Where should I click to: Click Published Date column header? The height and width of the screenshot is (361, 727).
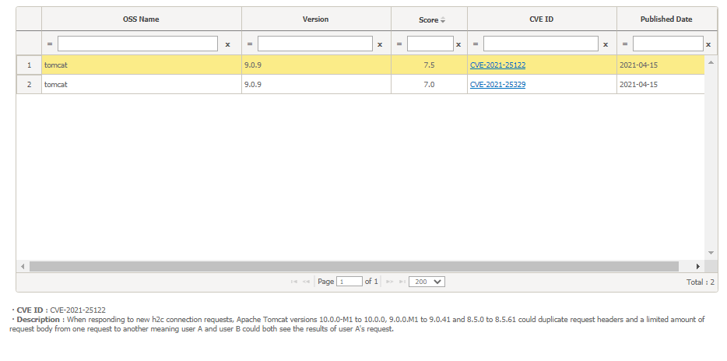tap(666, 19)
